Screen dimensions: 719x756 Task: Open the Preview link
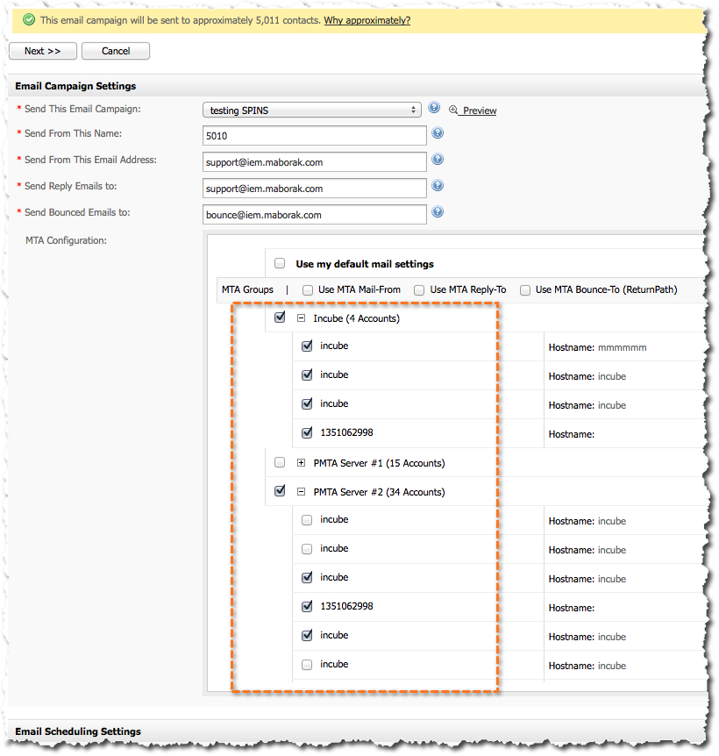[x=480, y=111]
